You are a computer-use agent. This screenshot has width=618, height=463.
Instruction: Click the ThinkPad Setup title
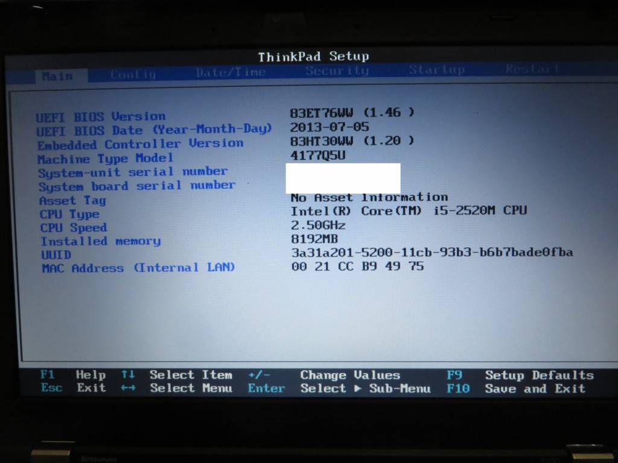(x=314, y=57)
